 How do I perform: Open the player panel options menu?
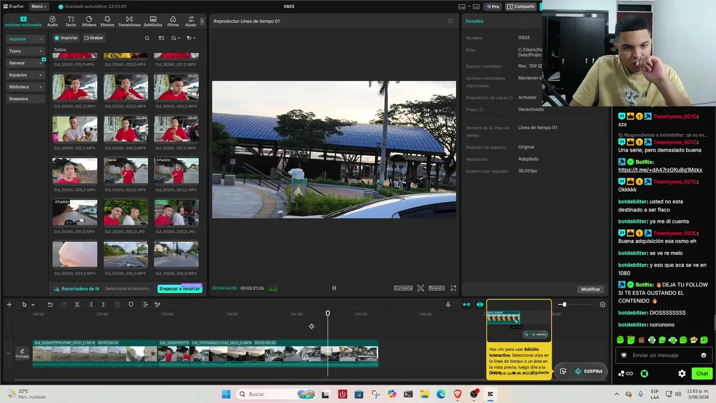click(x=450, y=21)
